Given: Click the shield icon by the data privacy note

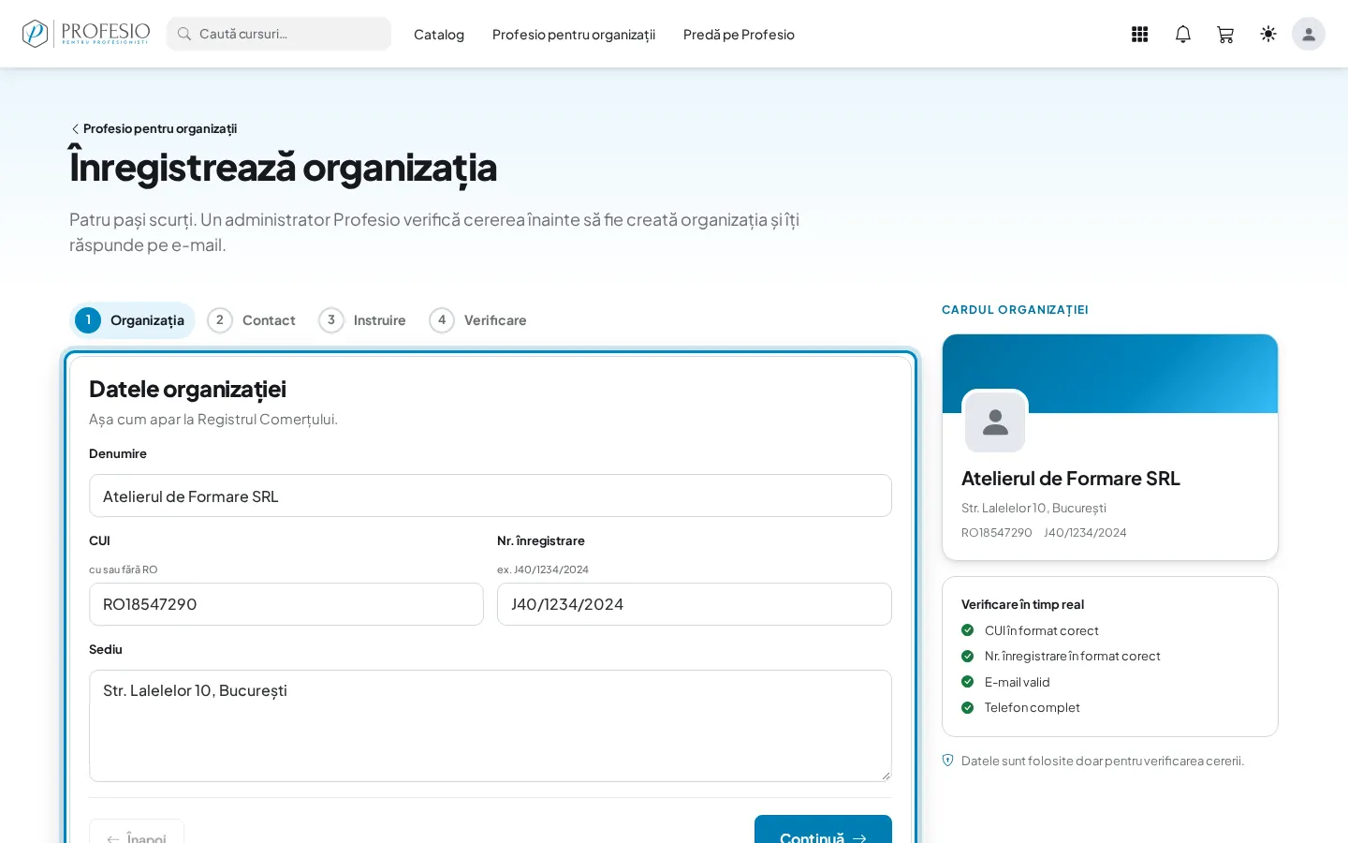Looking at the screenshot, I should (948, 761).
